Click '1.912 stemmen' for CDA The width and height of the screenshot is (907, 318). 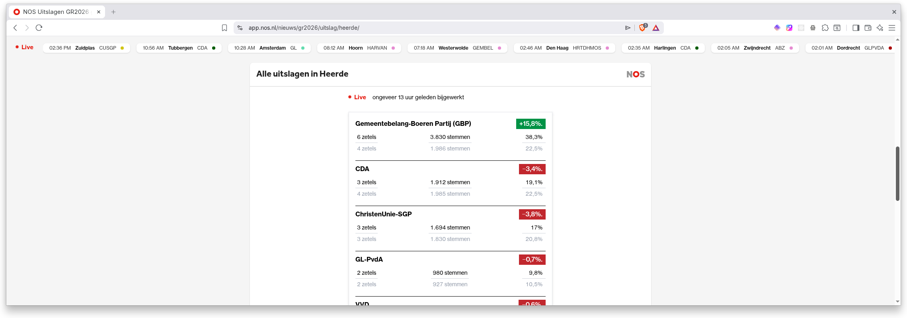[450, 182]
